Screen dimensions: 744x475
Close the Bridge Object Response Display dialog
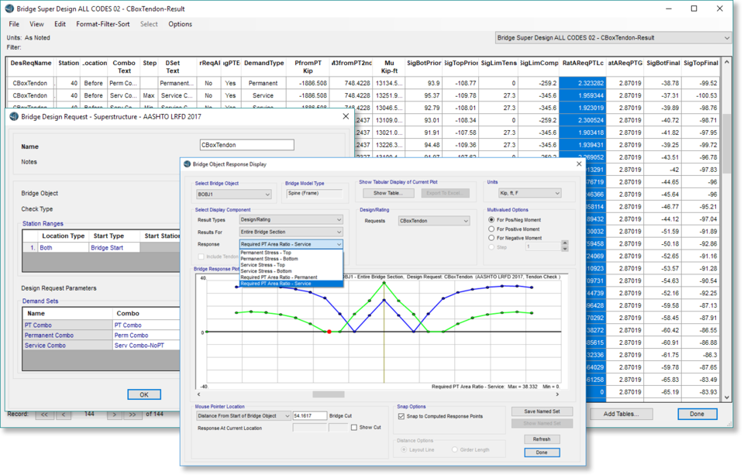click(578, 164)
